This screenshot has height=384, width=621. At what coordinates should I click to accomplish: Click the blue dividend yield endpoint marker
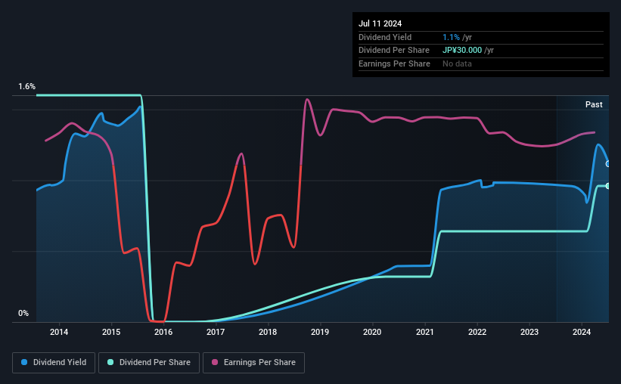coord(608,164)
